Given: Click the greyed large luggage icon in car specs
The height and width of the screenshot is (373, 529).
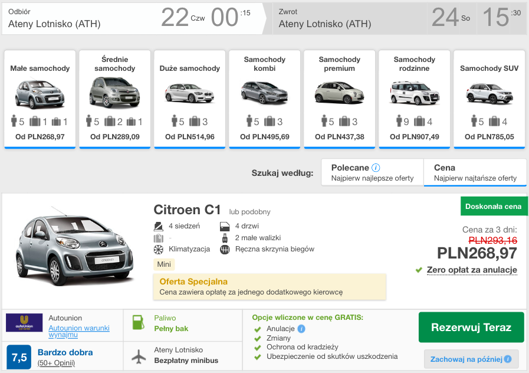Looking at the screenshot, I should click(158, 238).
